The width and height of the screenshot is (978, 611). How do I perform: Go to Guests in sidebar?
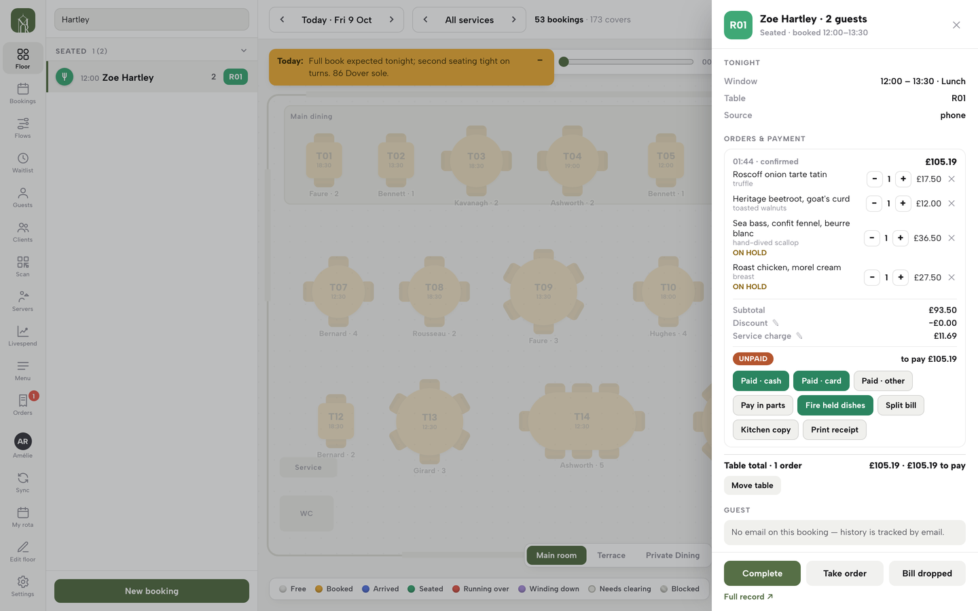22,197
